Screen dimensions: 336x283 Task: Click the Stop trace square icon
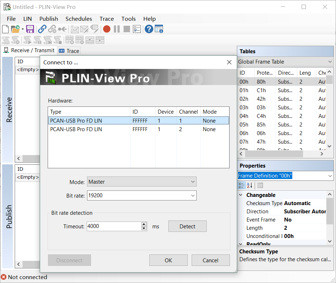[127, 29]
